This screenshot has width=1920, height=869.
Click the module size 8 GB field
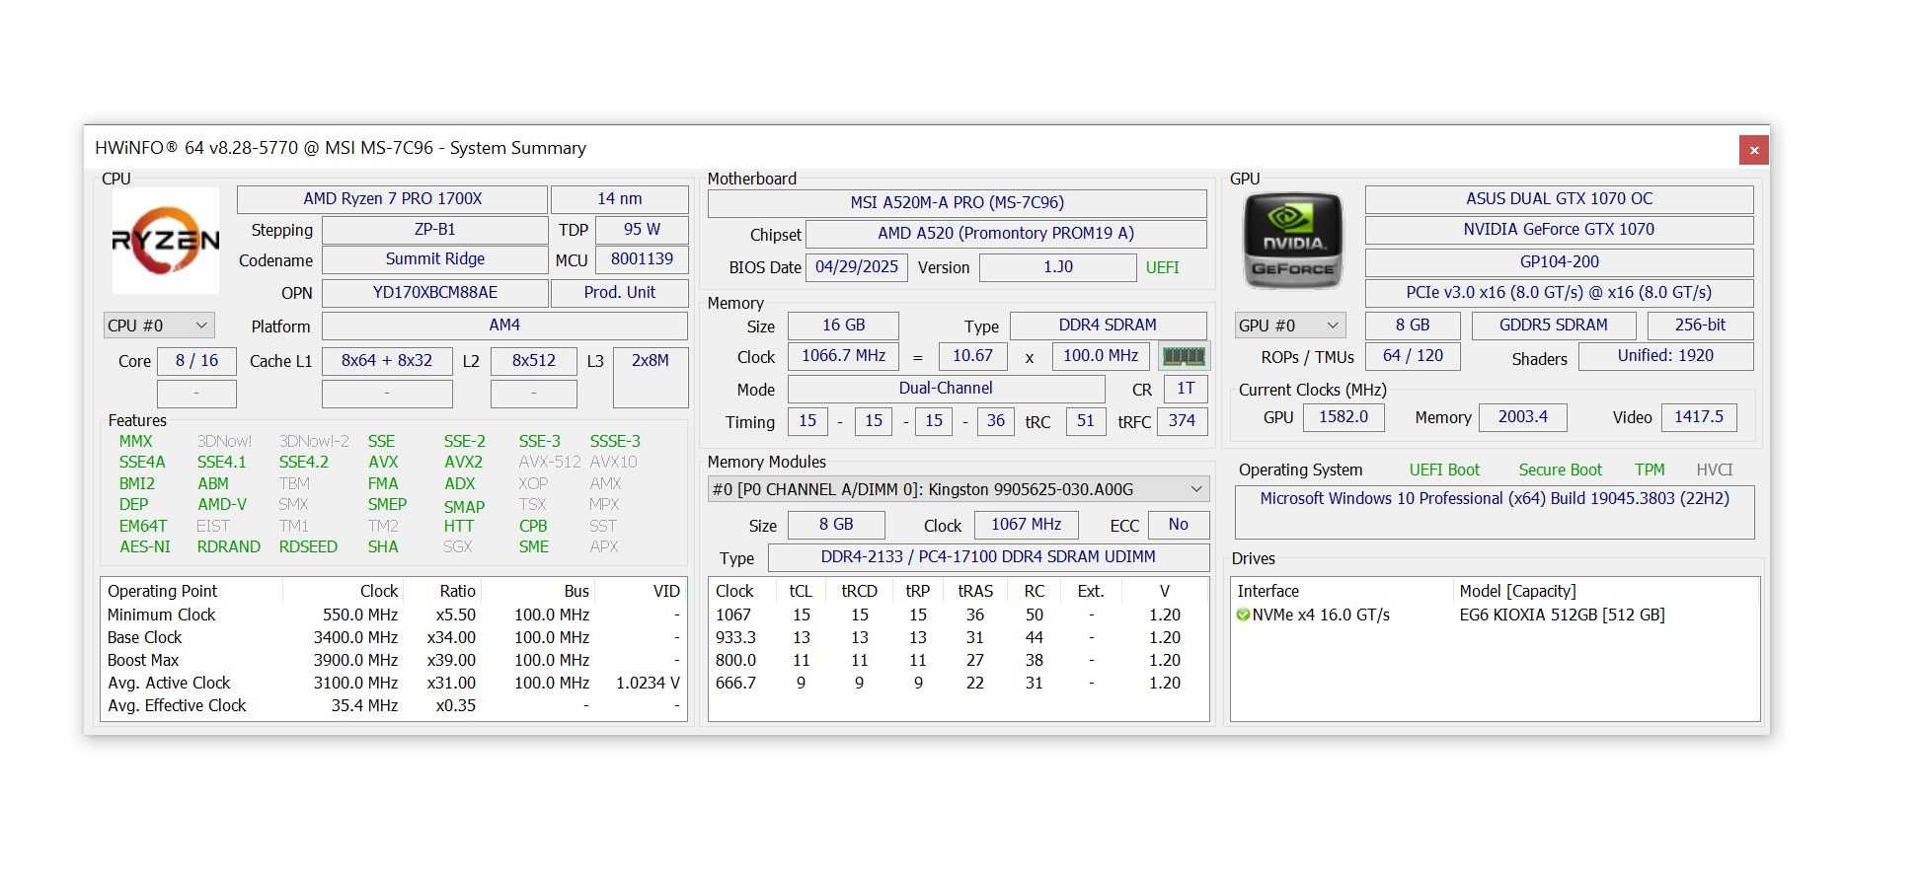coord(836,525)
